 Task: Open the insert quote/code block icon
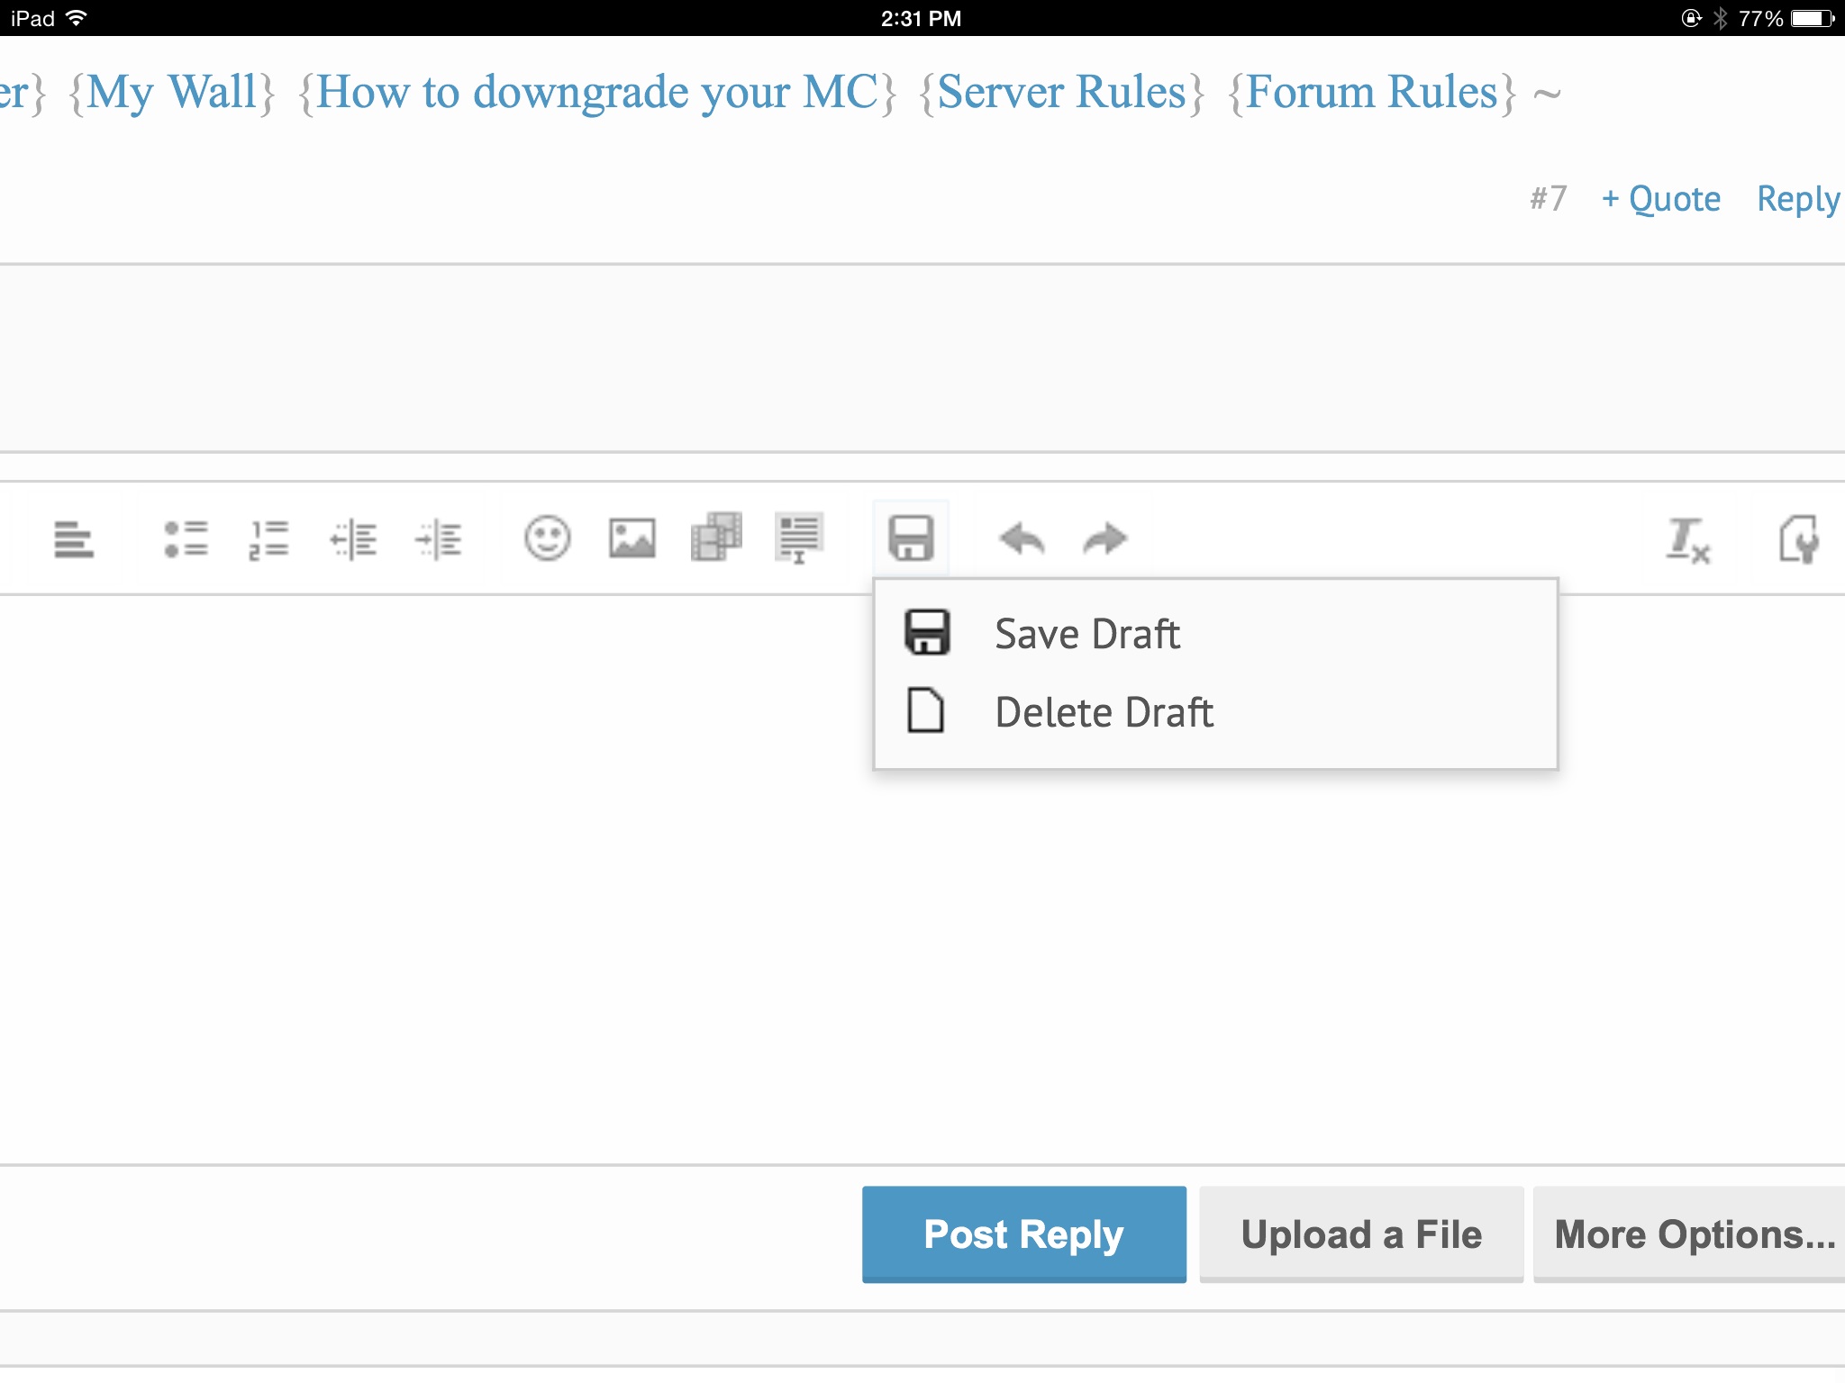pos(798,538)
